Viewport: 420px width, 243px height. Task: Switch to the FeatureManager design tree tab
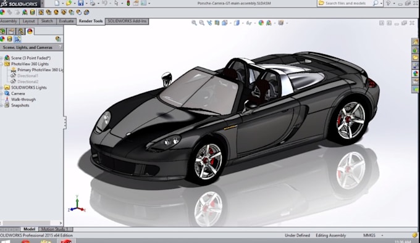coord(2,31)
